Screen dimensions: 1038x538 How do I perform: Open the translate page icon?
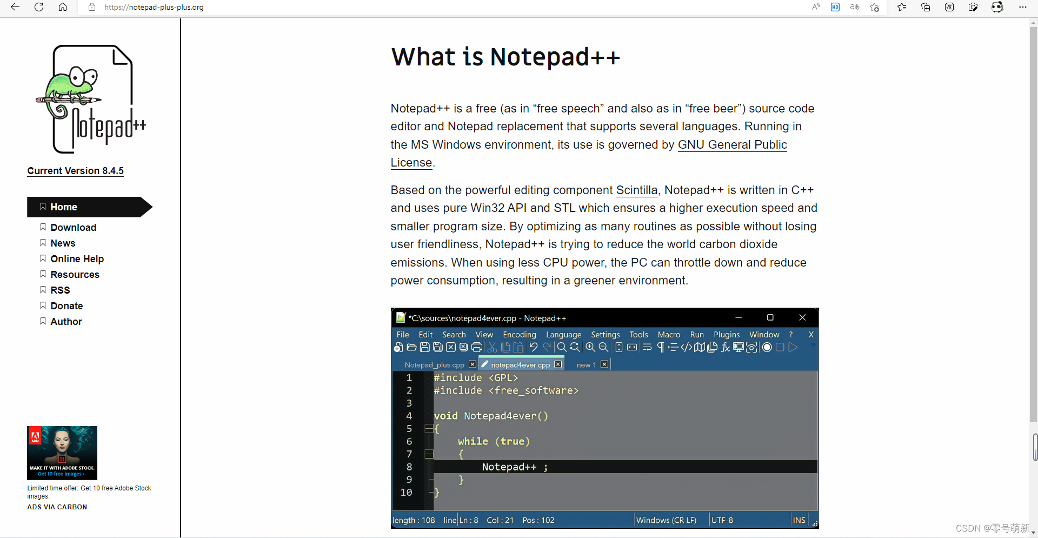[x=855, y=7]
